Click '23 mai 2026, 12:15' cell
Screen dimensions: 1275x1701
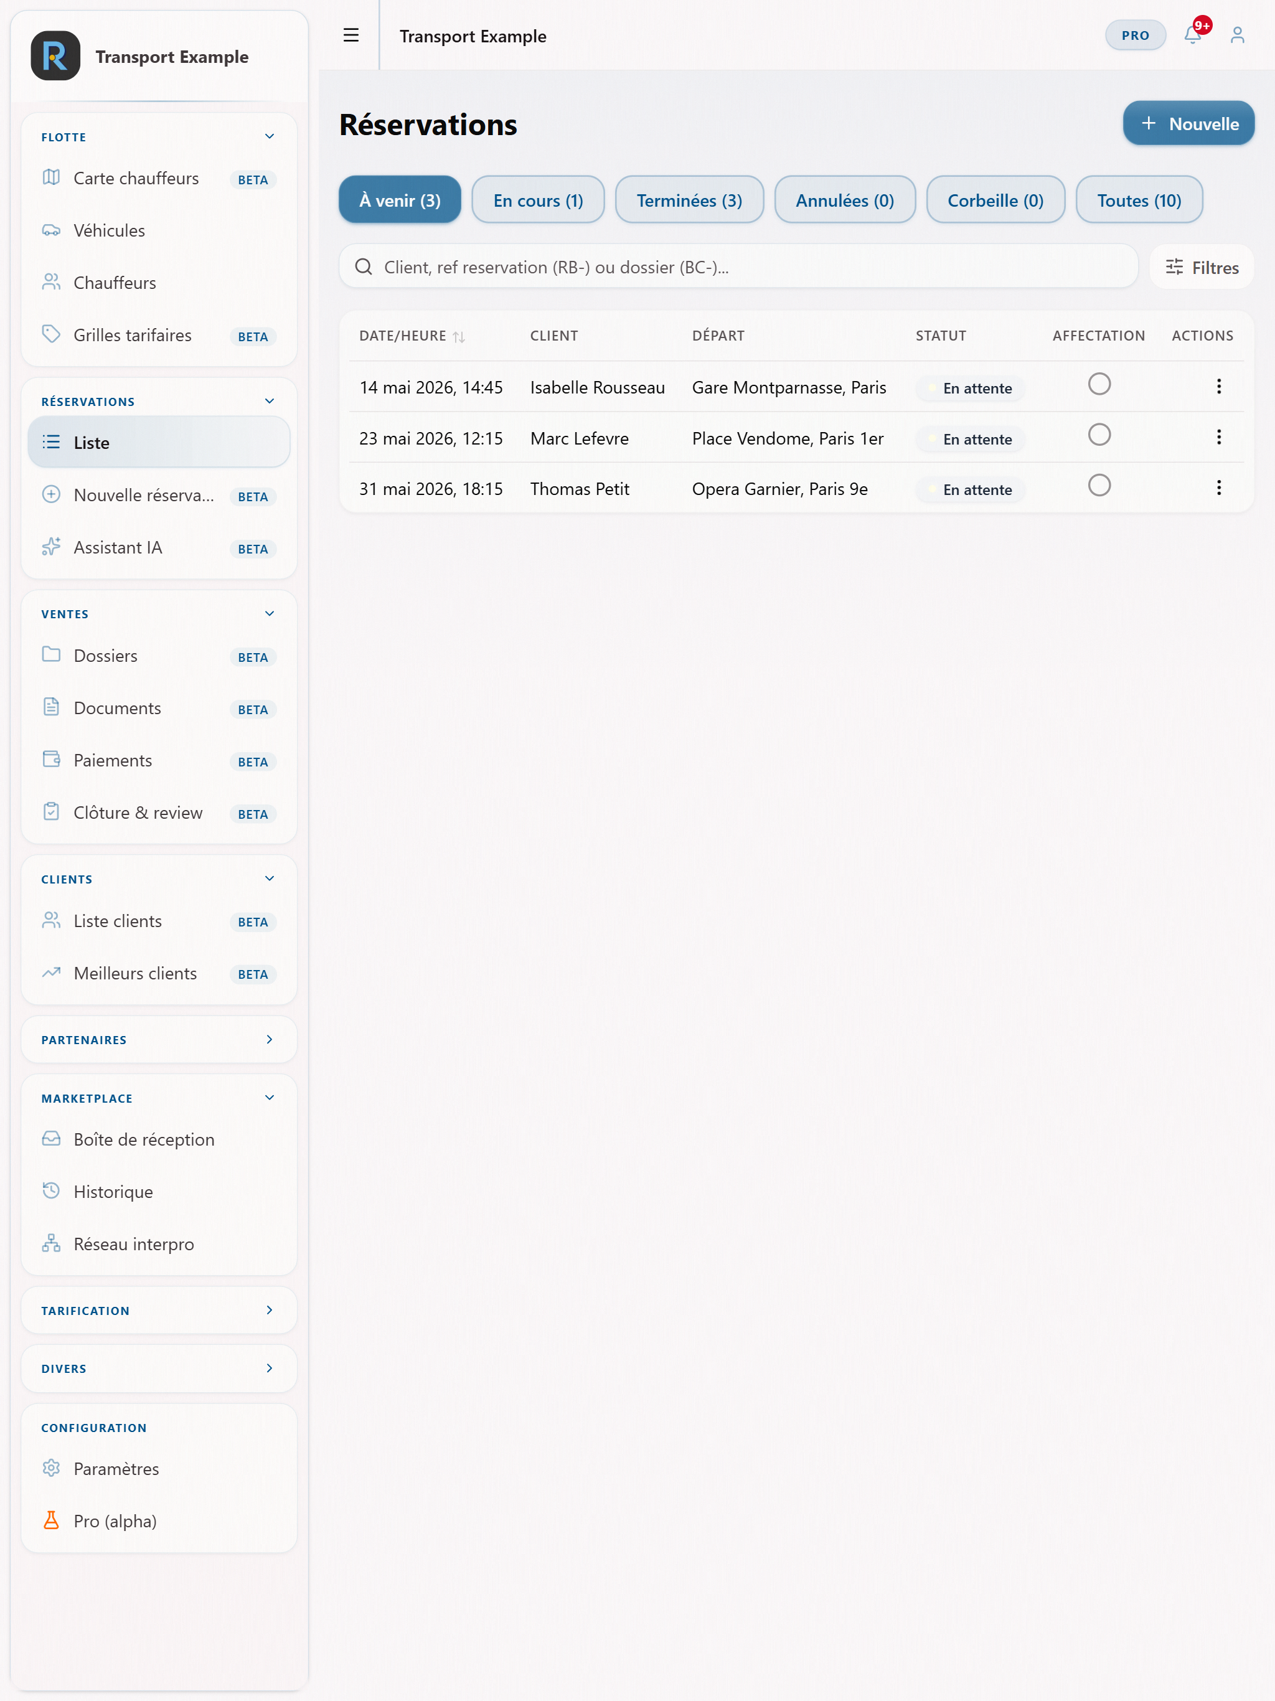coord(431,438)
